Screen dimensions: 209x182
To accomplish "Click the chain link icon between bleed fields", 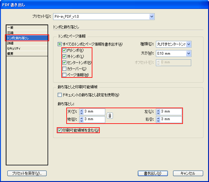I will coord(110,116).
